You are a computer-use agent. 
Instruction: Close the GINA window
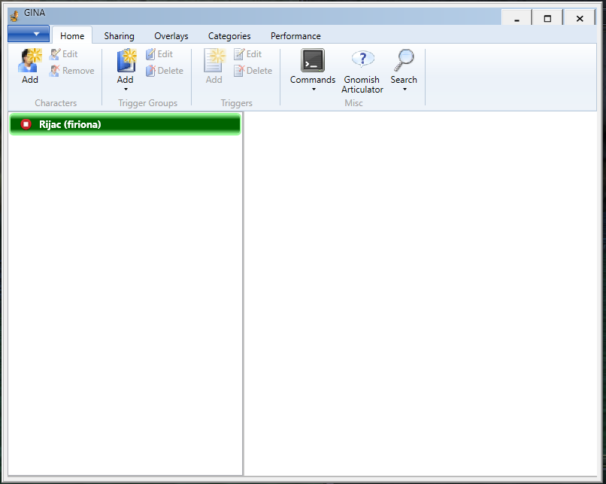point(580,18)
